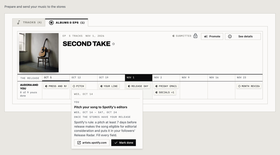
Task: Open the Press and Radio task chip
Action: pos(56,86)
